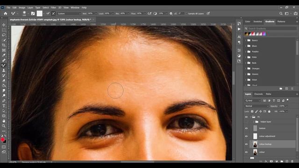The image size is (299, 168).
Task: Open the Filter menu
Action: (53, 7)
